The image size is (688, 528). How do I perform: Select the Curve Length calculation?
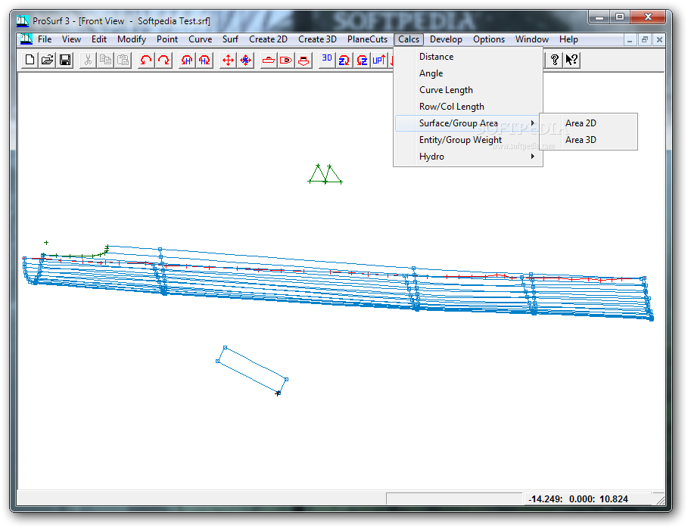point(469,90)
